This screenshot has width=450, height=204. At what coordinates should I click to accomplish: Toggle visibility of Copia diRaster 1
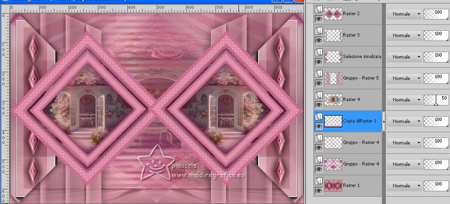[319, 126]
